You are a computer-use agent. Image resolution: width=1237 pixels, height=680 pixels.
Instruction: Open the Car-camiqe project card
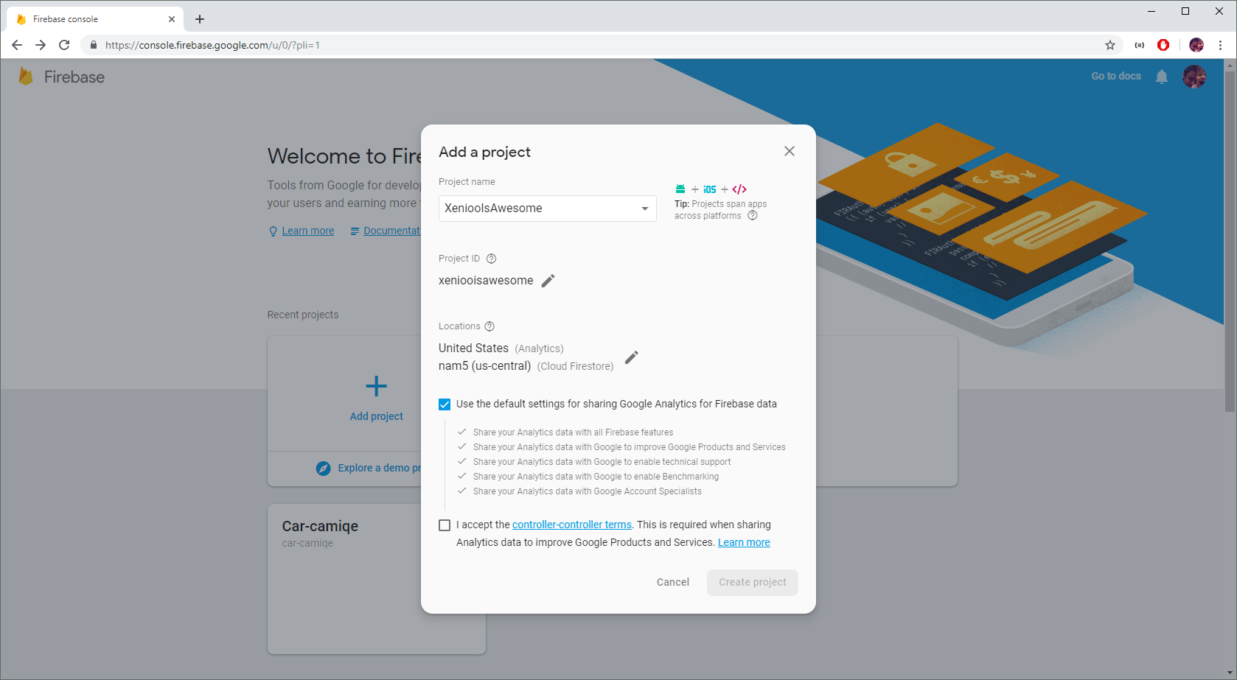[x=377, y=579]
